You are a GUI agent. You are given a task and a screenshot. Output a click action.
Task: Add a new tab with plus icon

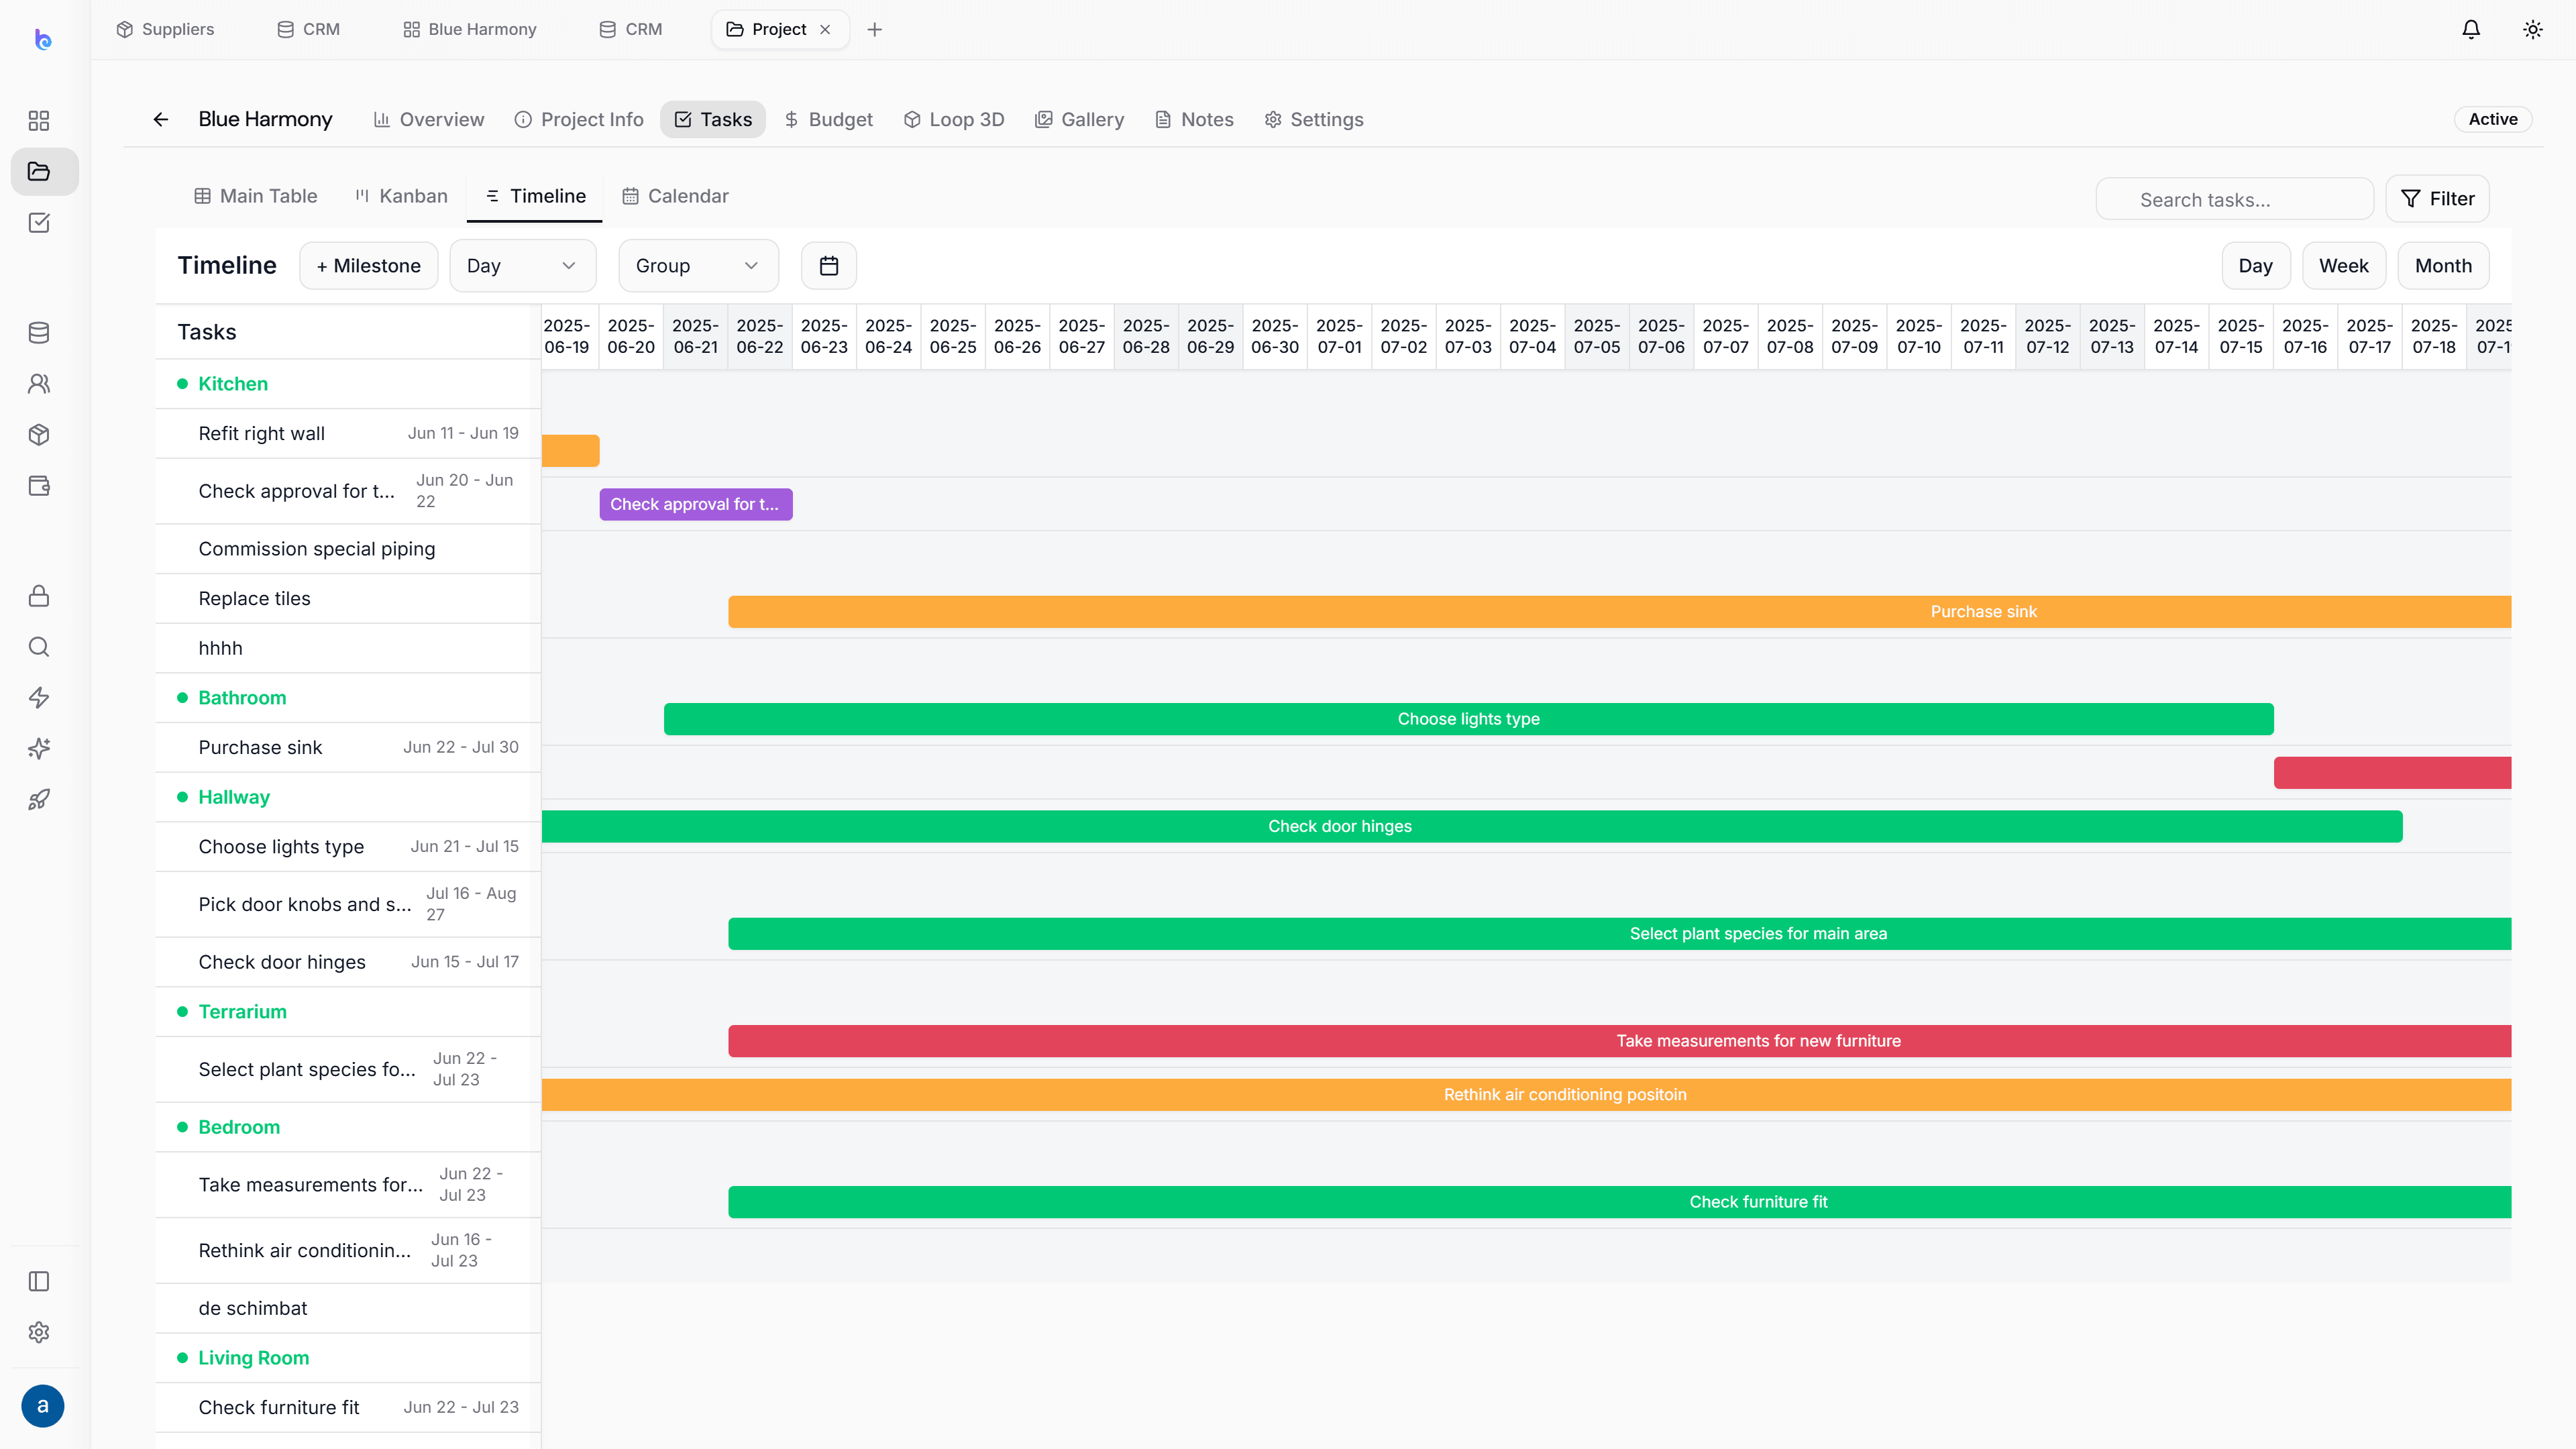875,30
